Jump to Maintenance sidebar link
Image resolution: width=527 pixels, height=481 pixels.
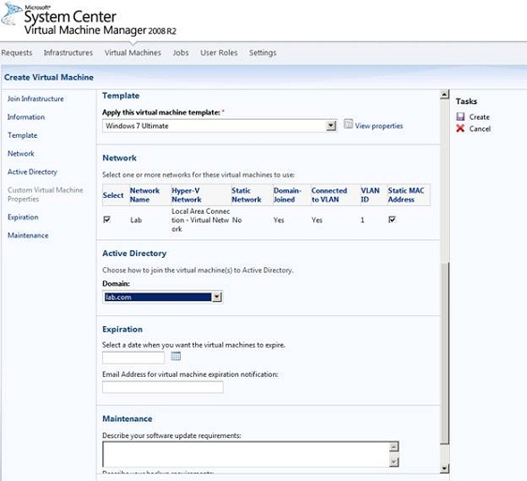coord(28,235)
